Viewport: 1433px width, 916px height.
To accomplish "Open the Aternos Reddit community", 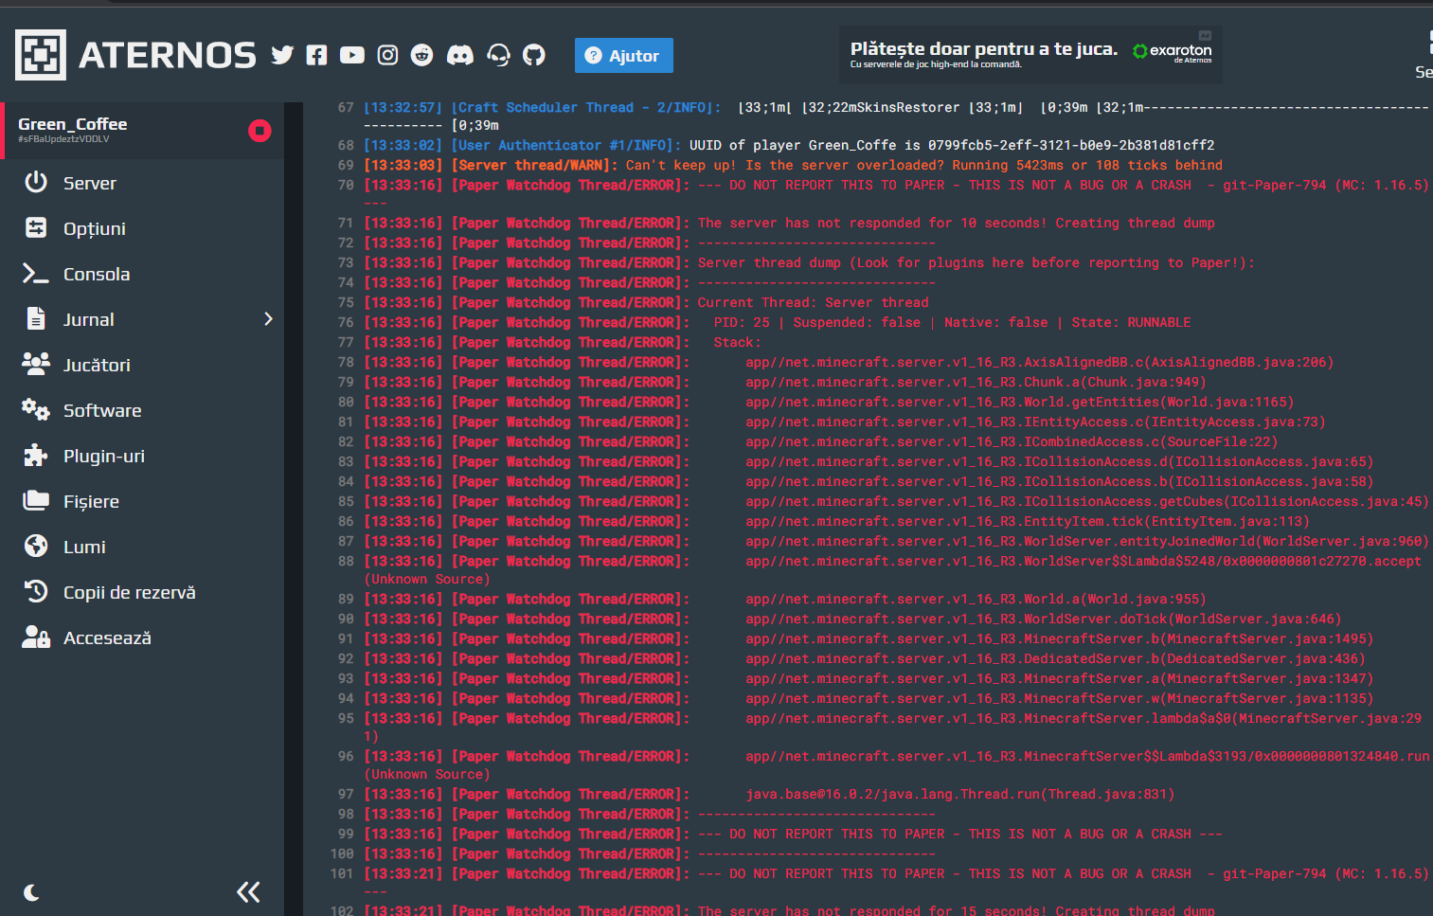I will tap(422, 55).
